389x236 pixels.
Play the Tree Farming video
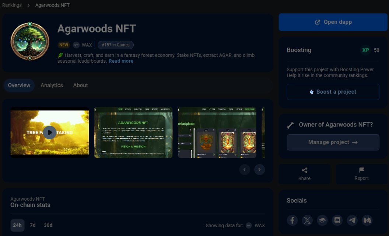pyautogui.click(x=50, y=132)
